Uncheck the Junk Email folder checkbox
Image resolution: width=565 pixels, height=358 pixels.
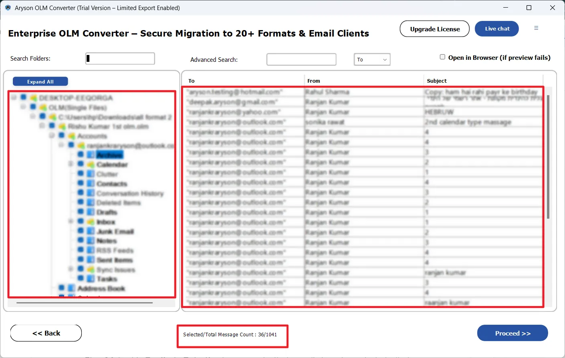click(81, 231)
